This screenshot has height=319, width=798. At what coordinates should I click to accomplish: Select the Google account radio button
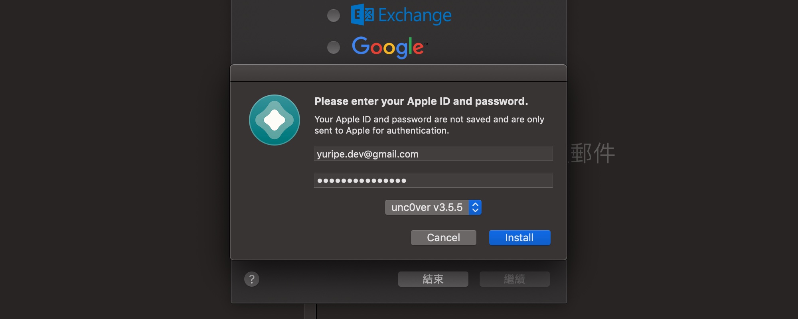click(x=334, y=47)
